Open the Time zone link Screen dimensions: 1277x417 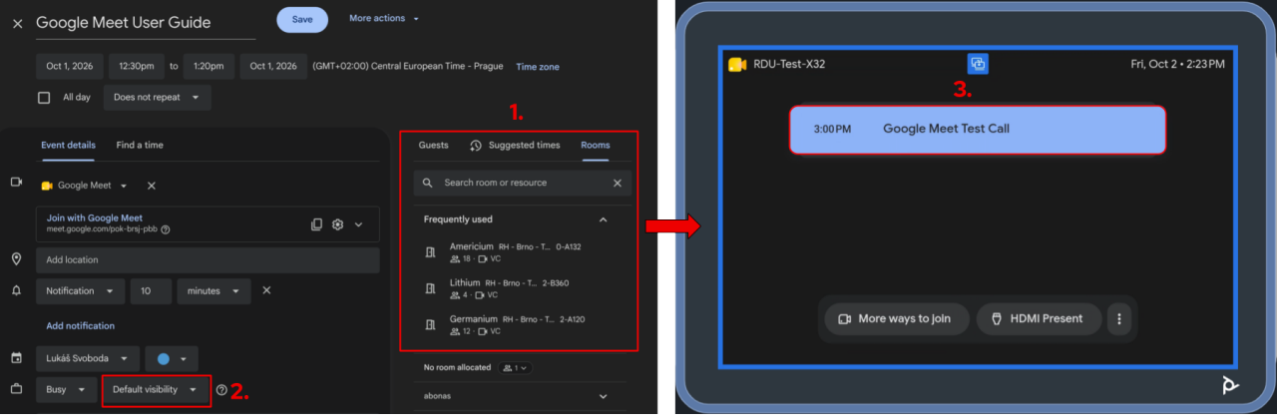pos(538,67)
